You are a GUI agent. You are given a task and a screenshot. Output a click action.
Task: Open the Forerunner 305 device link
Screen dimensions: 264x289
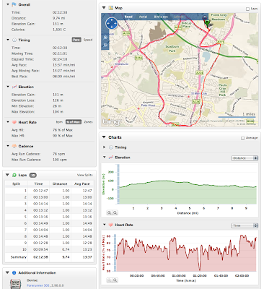click(38, 285)
